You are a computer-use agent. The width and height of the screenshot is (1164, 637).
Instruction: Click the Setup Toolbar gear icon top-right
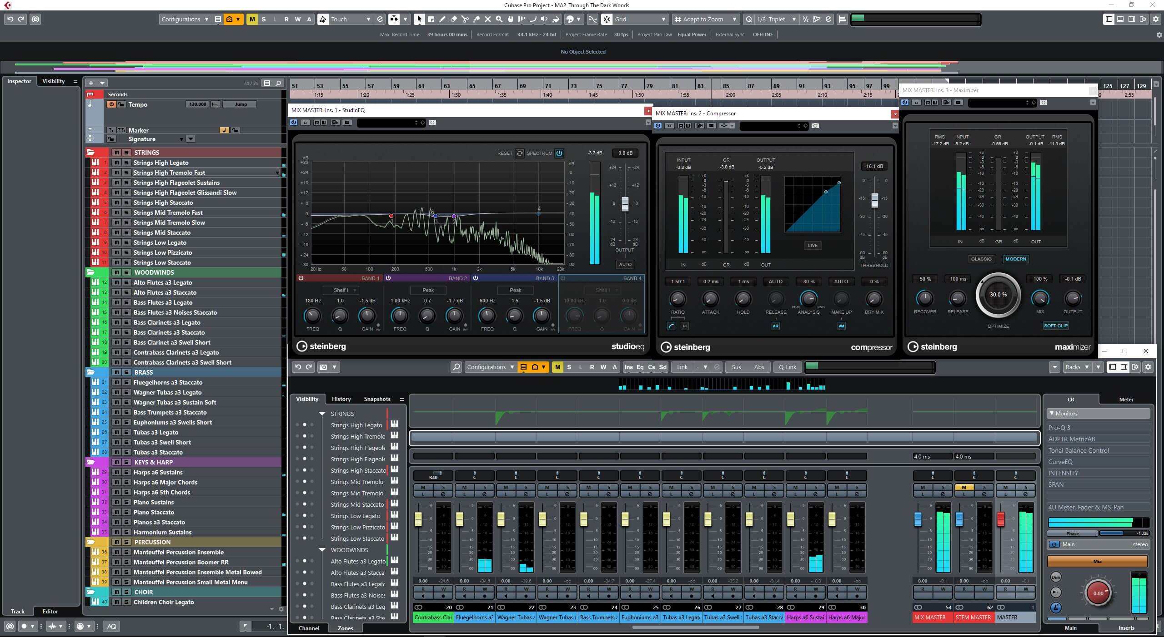[x=1155, y=19]
